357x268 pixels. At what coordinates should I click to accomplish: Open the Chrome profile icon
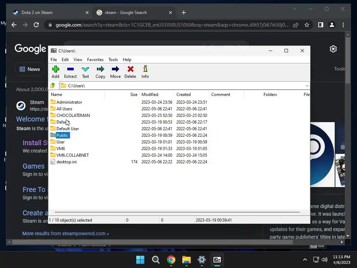pyautogui.click(x=332, y=25)
